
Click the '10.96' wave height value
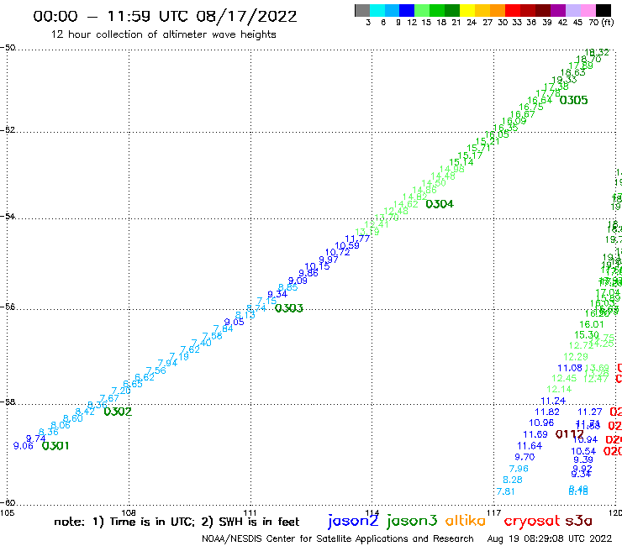pos(541,423)
